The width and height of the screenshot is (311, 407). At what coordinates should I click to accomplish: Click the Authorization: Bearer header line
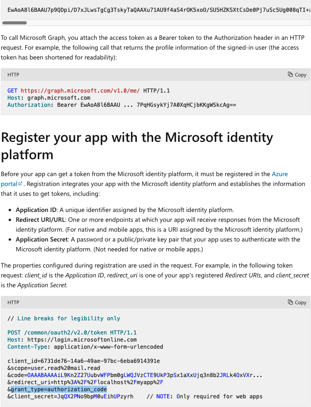coord(122,105)
